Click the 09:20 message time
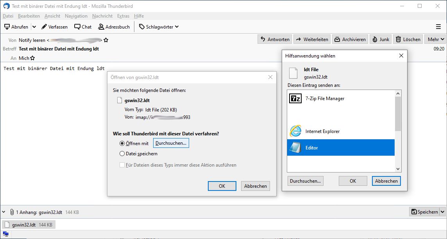 click(x=439, y=49)
